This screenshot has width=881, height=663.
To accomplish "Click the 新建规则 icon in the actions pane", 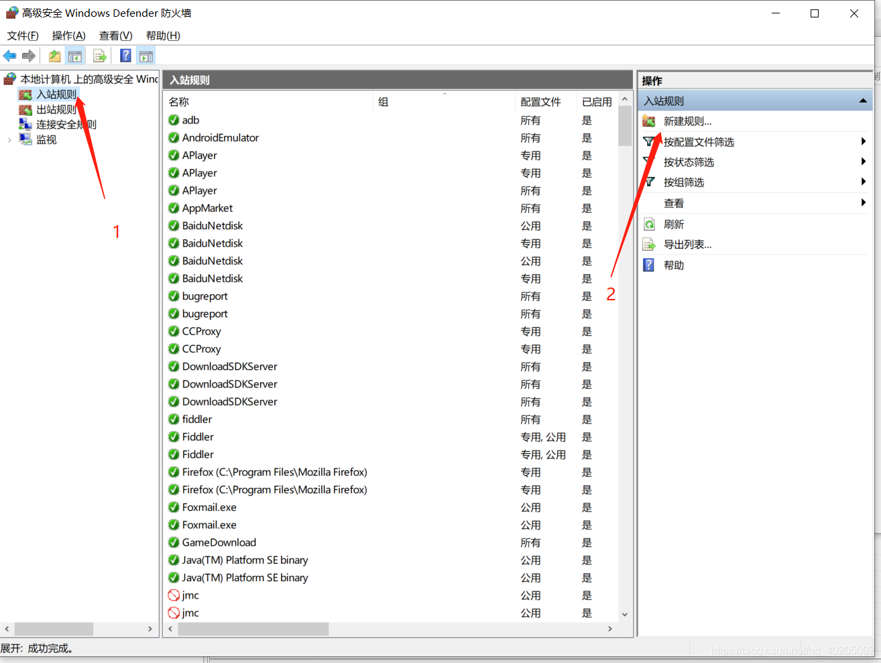I will coord(649,121).
